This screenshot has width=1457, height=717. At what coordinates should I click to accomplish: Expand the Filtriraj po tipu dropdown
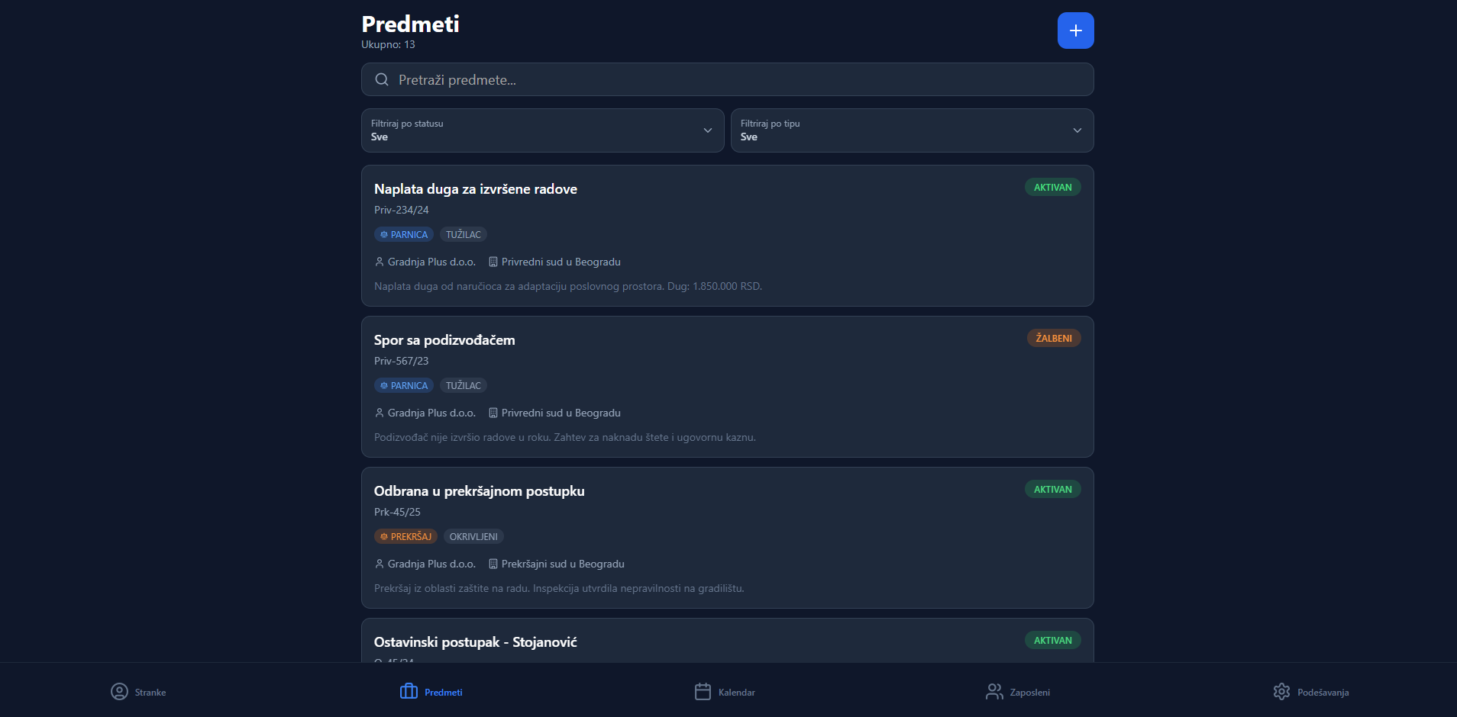click(x=912, y=130)
